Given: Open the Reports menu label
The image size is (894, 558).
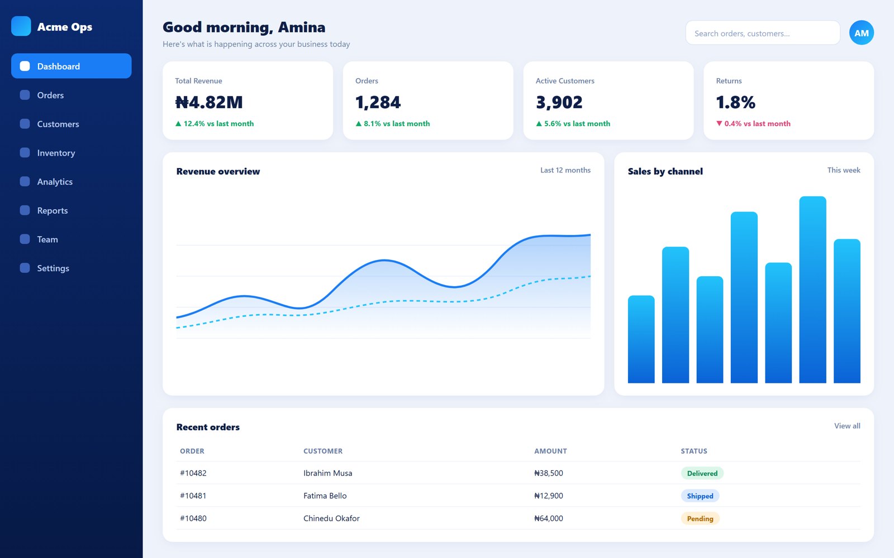Looking at the screenshot, I should pos(53,211).
